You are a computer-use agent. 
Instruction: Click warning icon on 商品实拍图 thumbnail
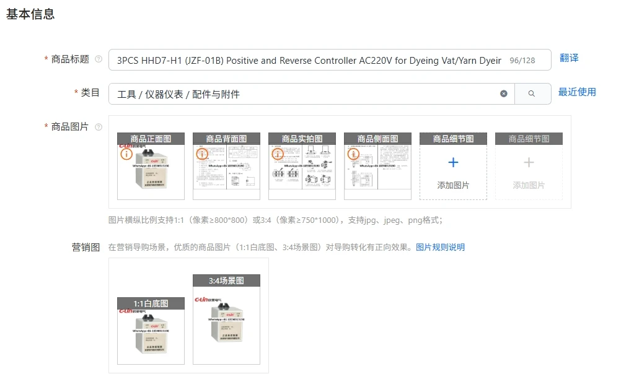tap(278, 154)
